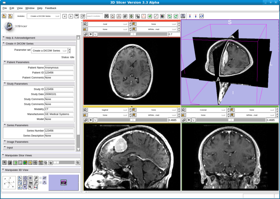Go to the previous module with back arrow
Viewport: 280px width, 199px height.
point(64,16)
